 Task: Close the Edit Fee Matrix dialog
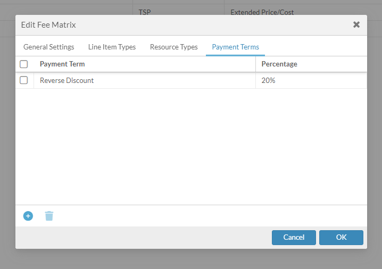(x=356, y=24)
